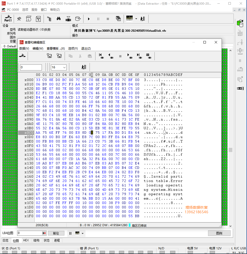The width and height of the screenshot is (247, 254).
Task: Switch to the 位图 tab
Action: tap(16, 240)
